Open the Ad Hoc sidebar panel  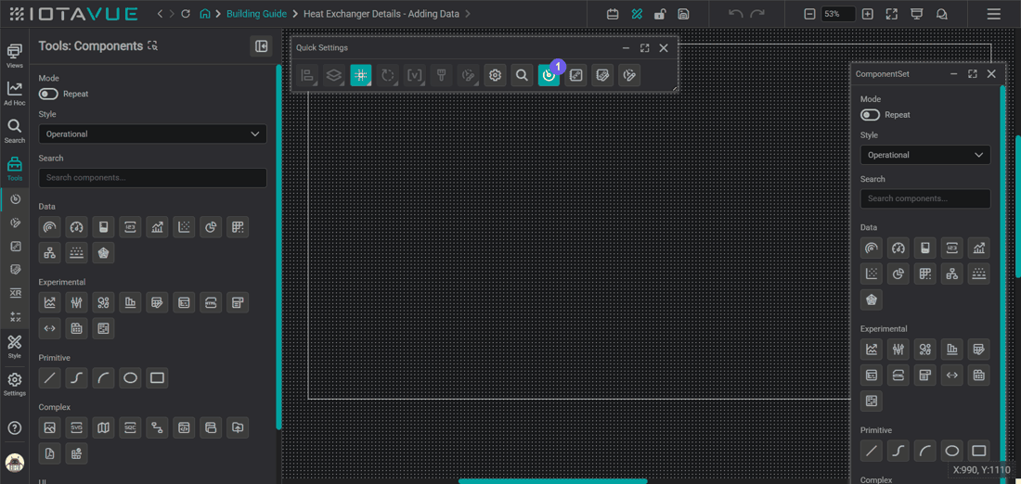click(x=14, y=93)
